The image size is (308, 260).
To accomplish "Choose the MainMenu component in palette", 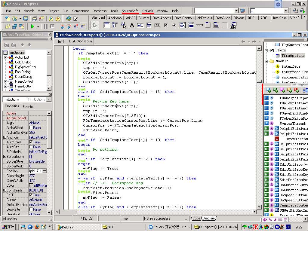I will 115,26.
